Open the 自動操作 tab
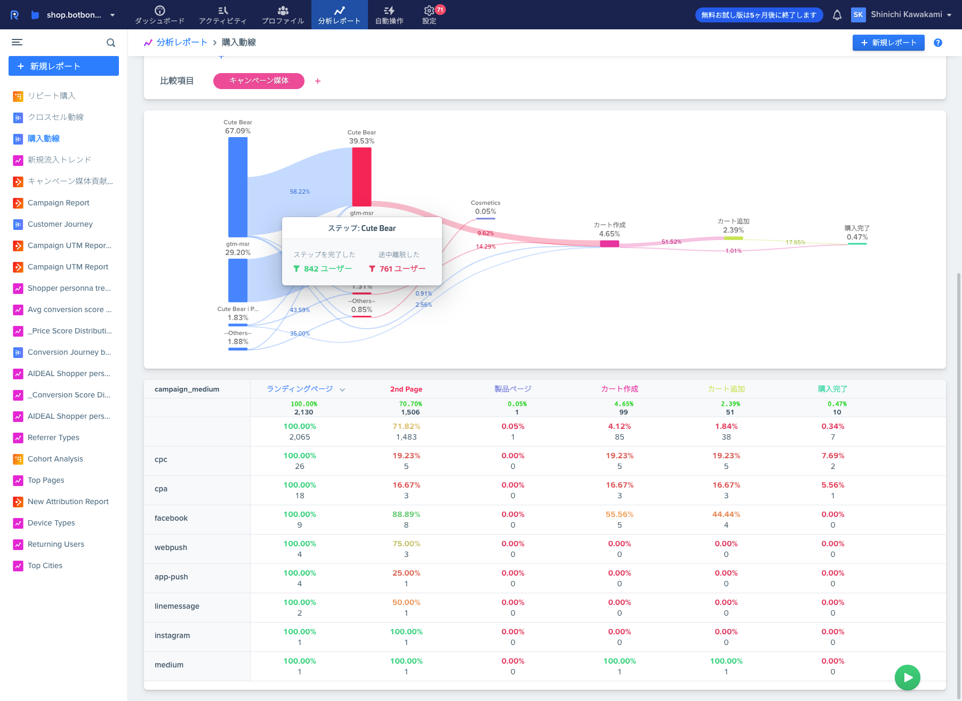Image resolution: width=962 pixels, height=701 pixels. tap(389, 15)
